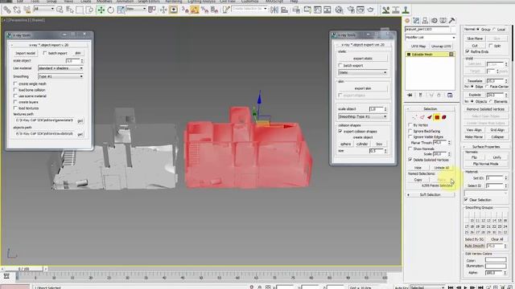Select Vertex sub-object level icon

point(414,117)
